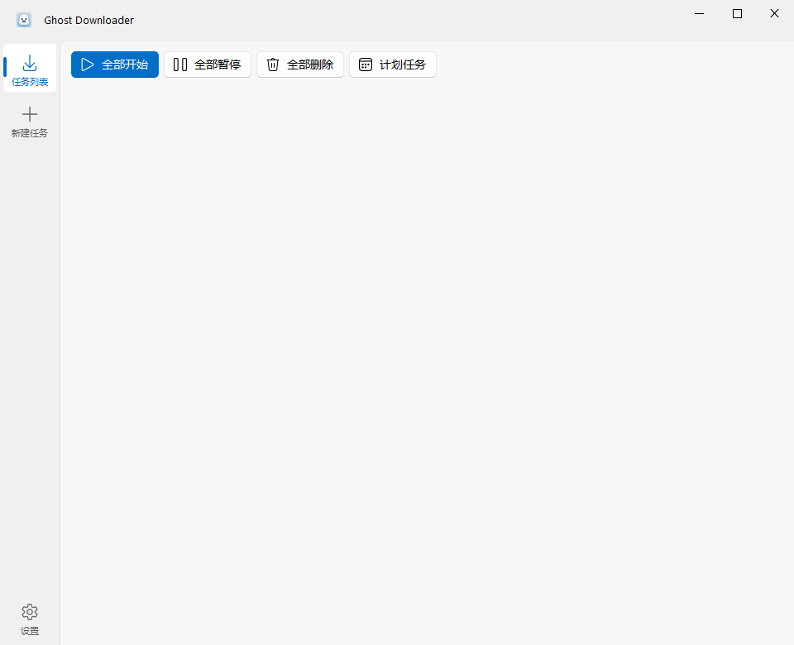This screenshot has width=794, height=645.
Task: Click the pause bars icon on 全部暂停
Action: (180, 64)
